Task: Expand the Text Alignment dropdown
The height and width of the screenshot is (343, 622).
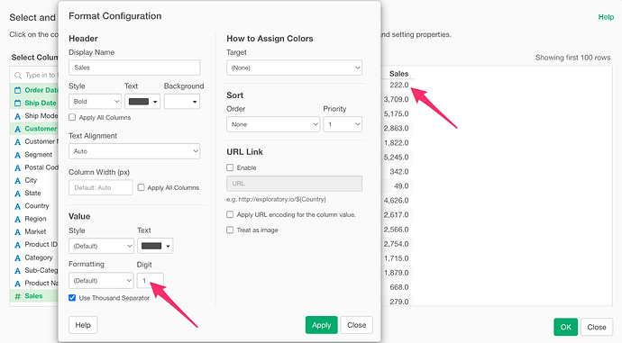Action: [x=134, y=151]
